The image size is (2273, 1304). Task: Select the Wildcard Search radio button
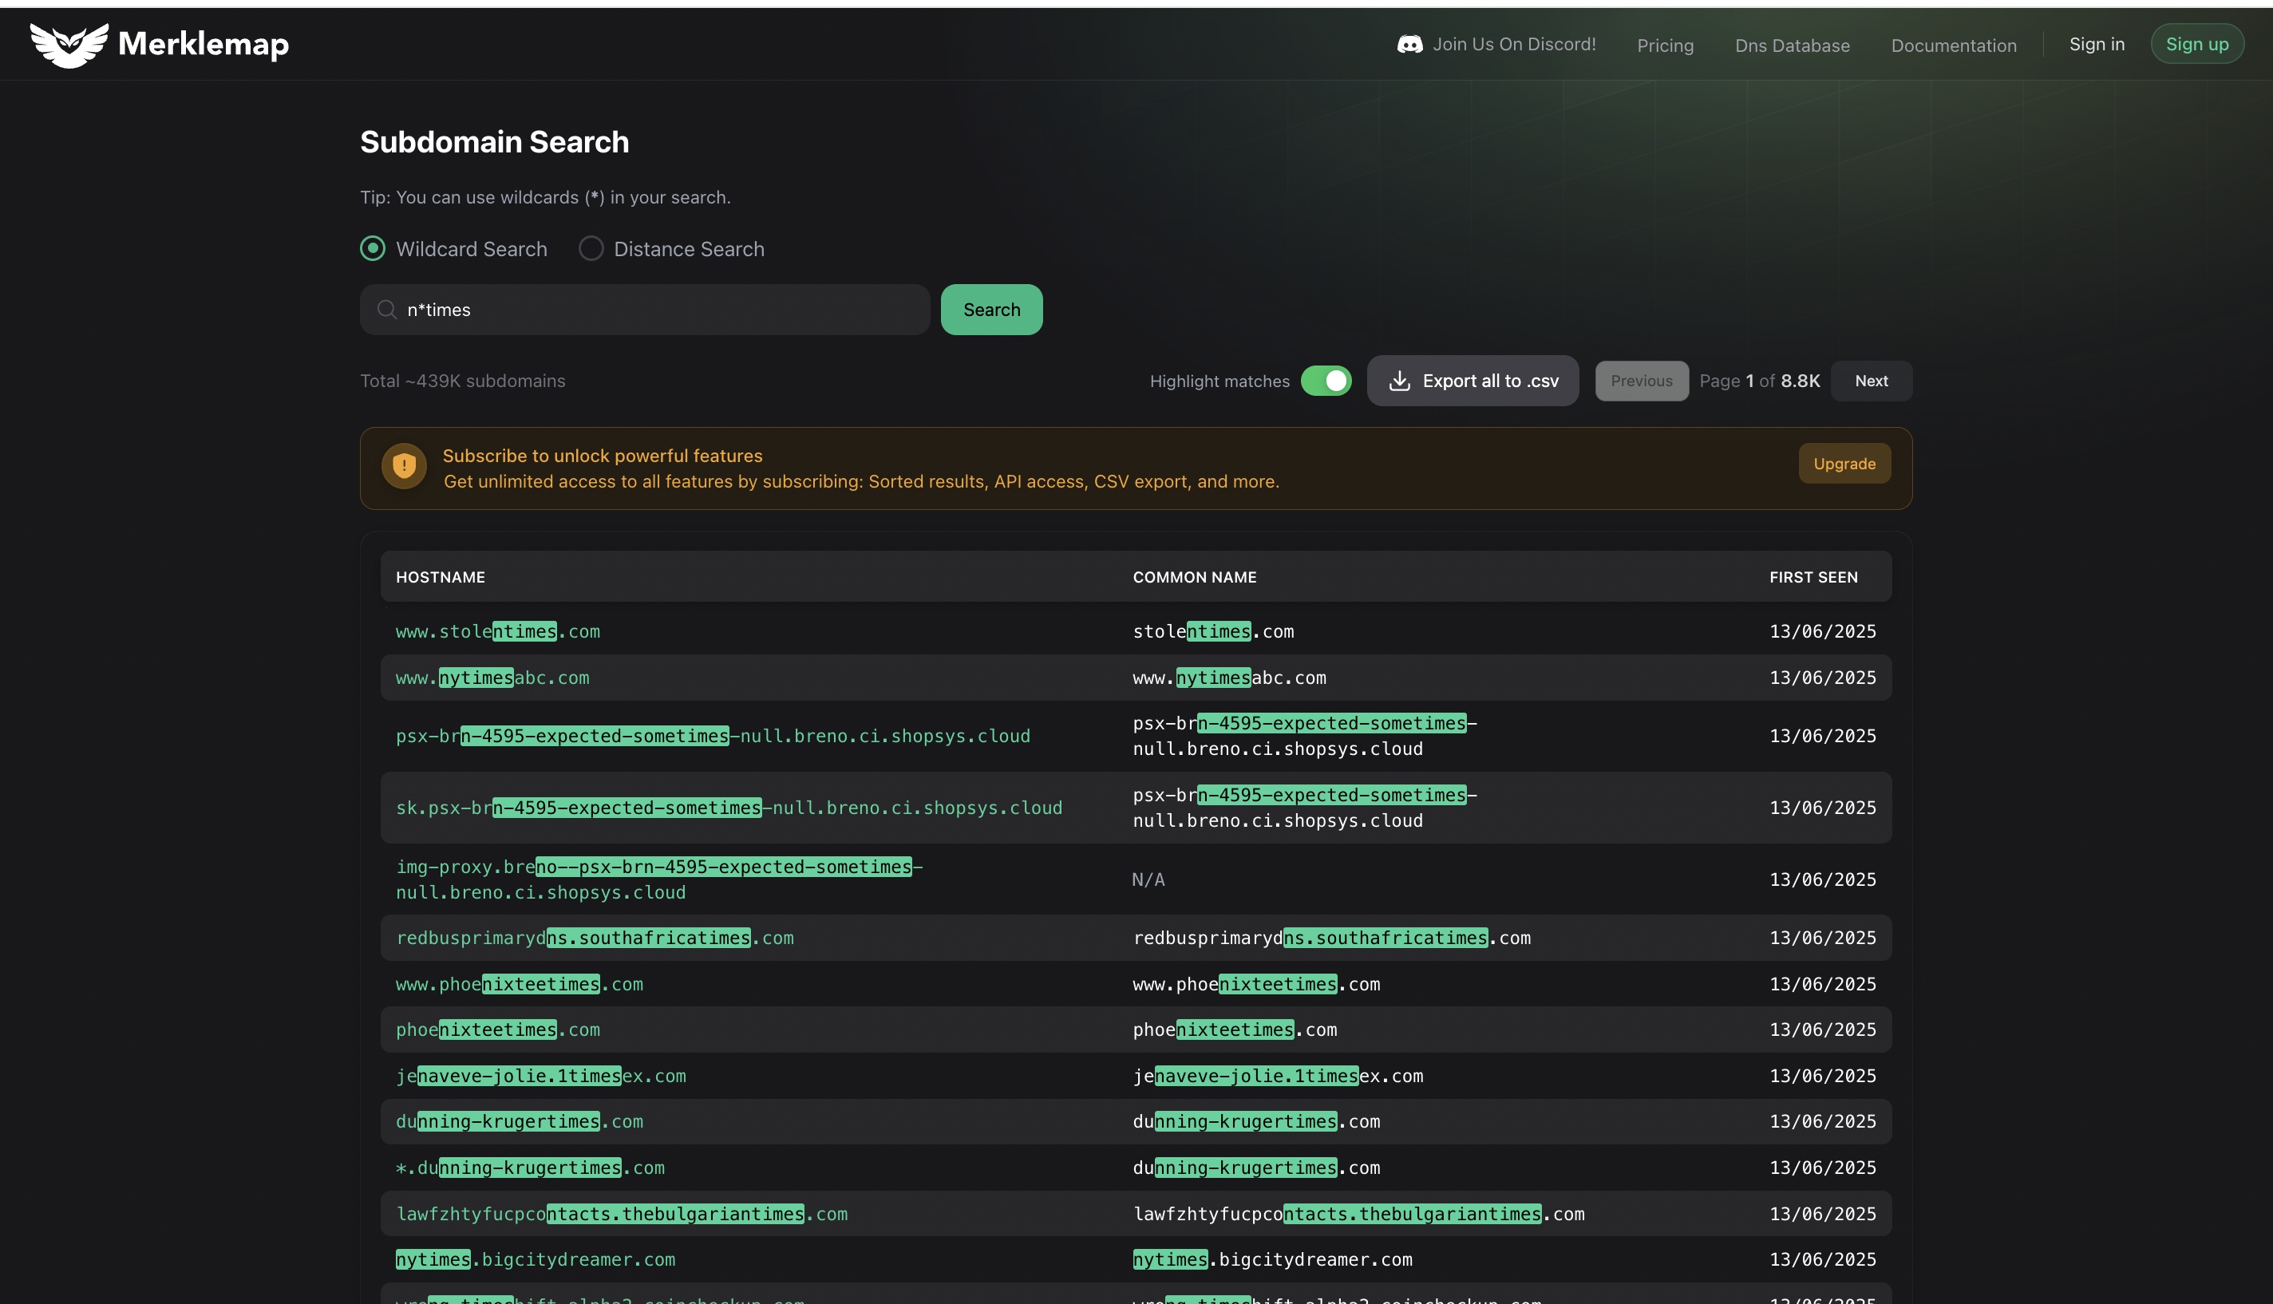373,248
